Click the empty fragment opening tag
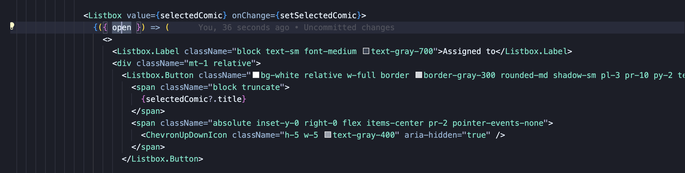Image resolution: width=685 pixels, height=173 pixels. click(x=107, y=40)
